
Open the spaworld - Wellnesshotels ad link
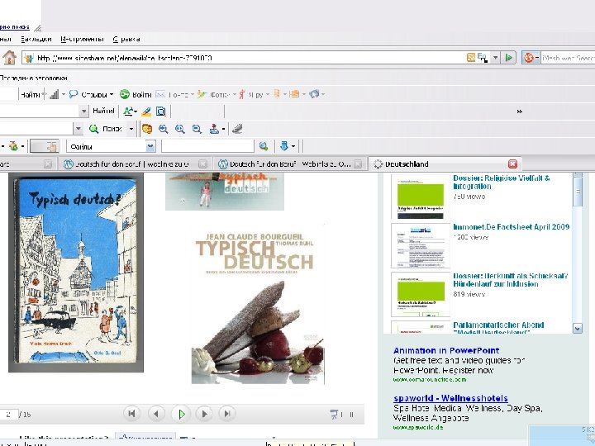click(450, 398)
